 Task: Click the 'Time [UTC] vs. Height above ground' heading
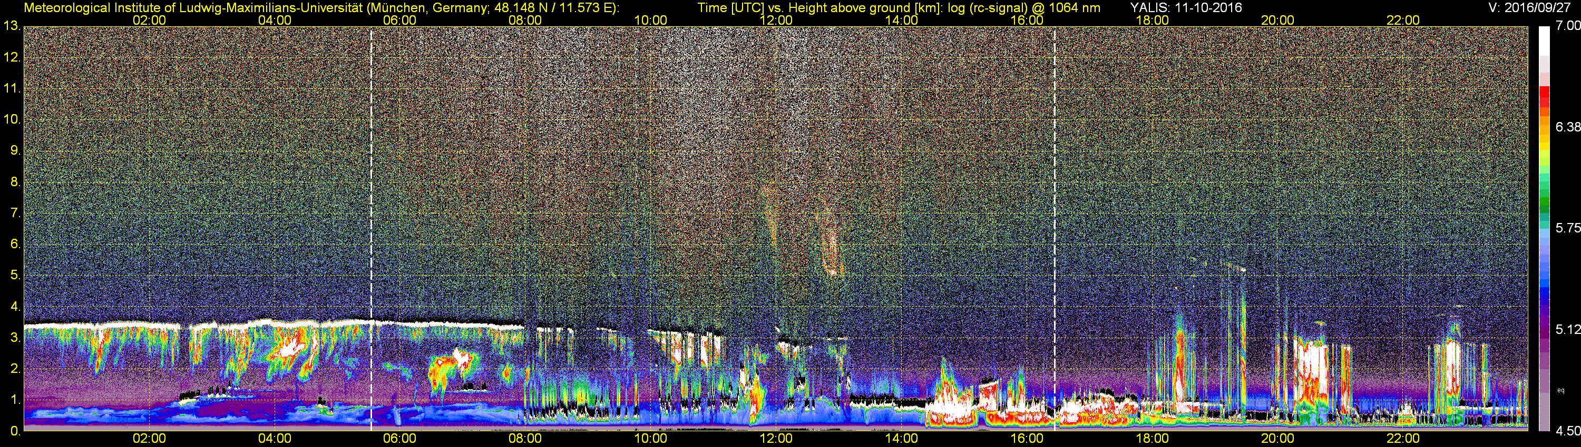tap(899, 8)
